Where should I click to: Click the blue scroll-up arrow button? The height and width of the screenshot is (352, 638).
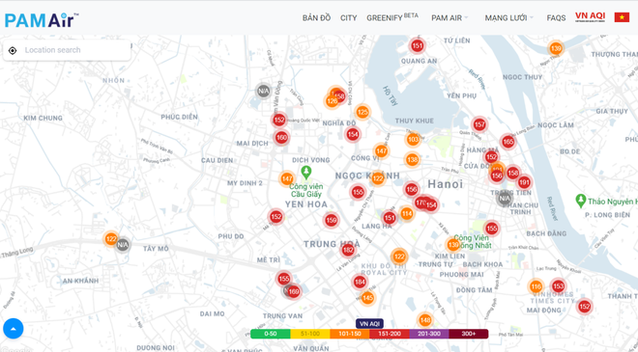point(13,329)
